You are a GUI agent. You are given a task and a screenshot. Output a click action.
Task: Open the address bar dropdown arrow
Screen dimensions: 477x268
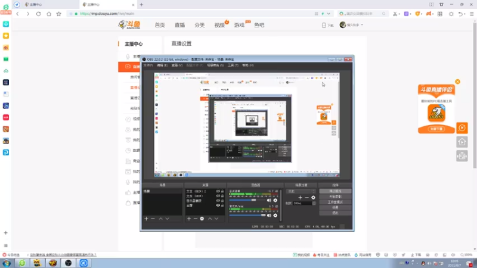point(329,14)
